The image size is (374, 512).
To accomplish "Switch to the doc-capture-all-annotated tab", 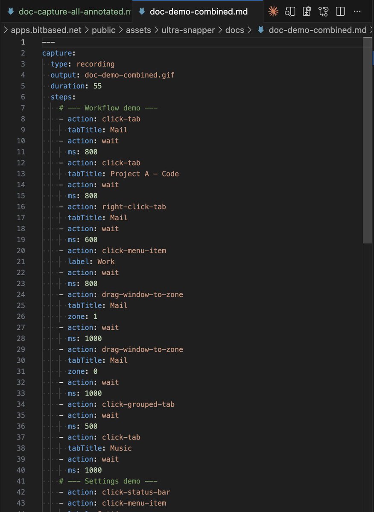I will tap(66, 12).
